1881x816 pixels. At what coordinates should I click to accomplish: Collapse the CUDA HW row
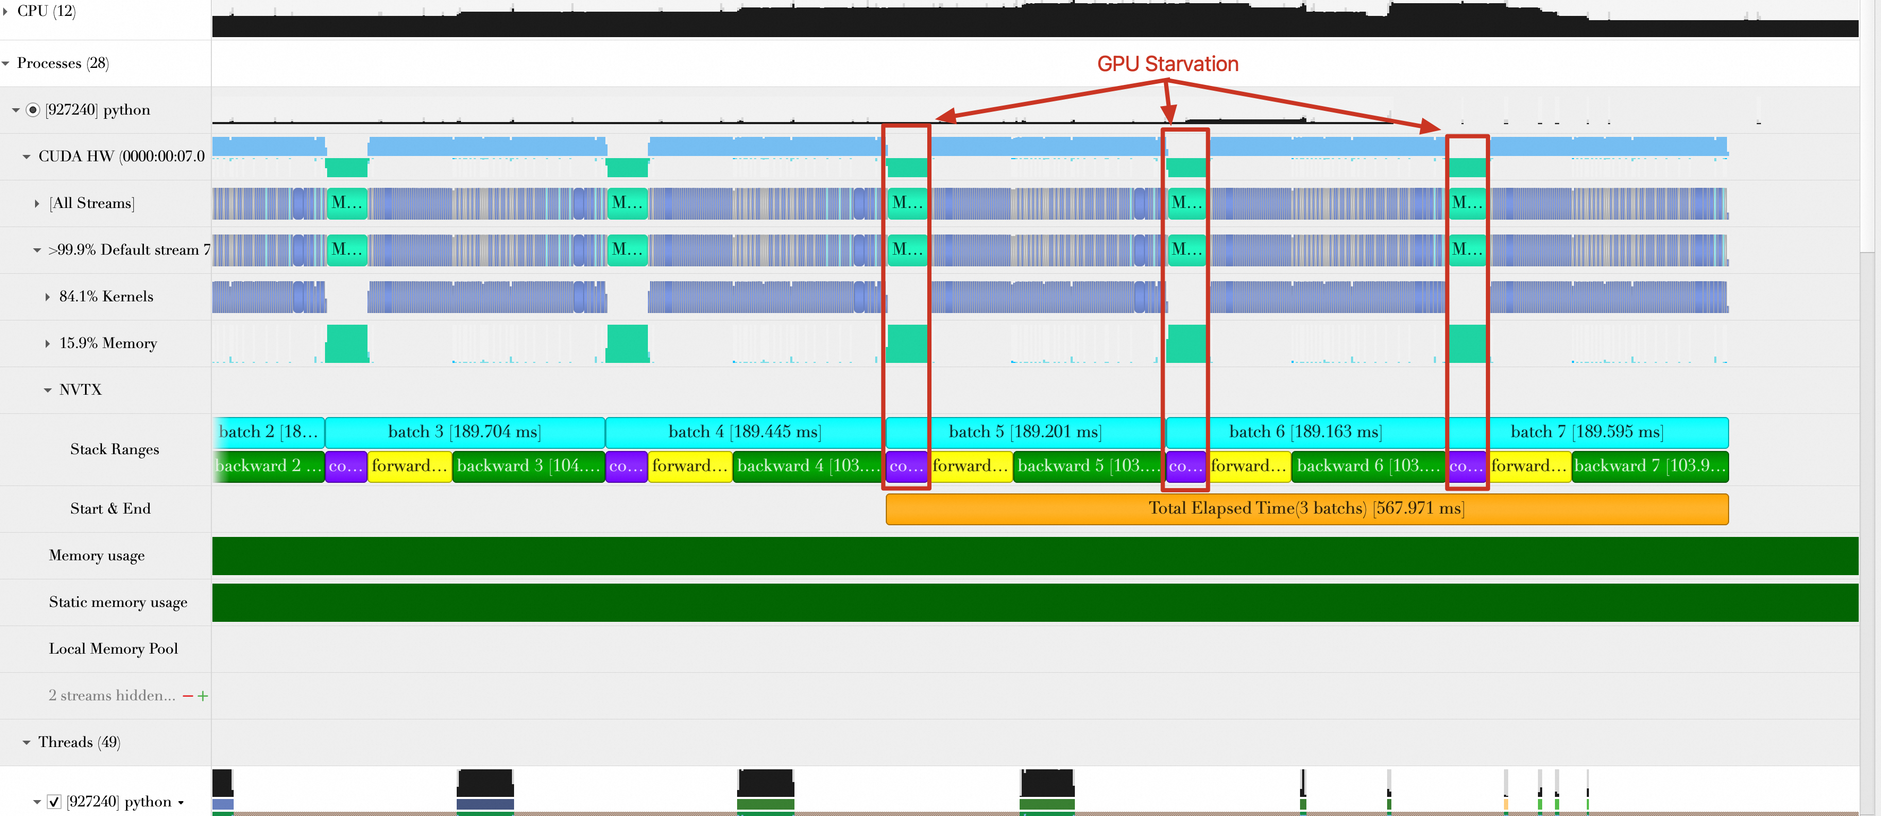click(x=27, y=157)
